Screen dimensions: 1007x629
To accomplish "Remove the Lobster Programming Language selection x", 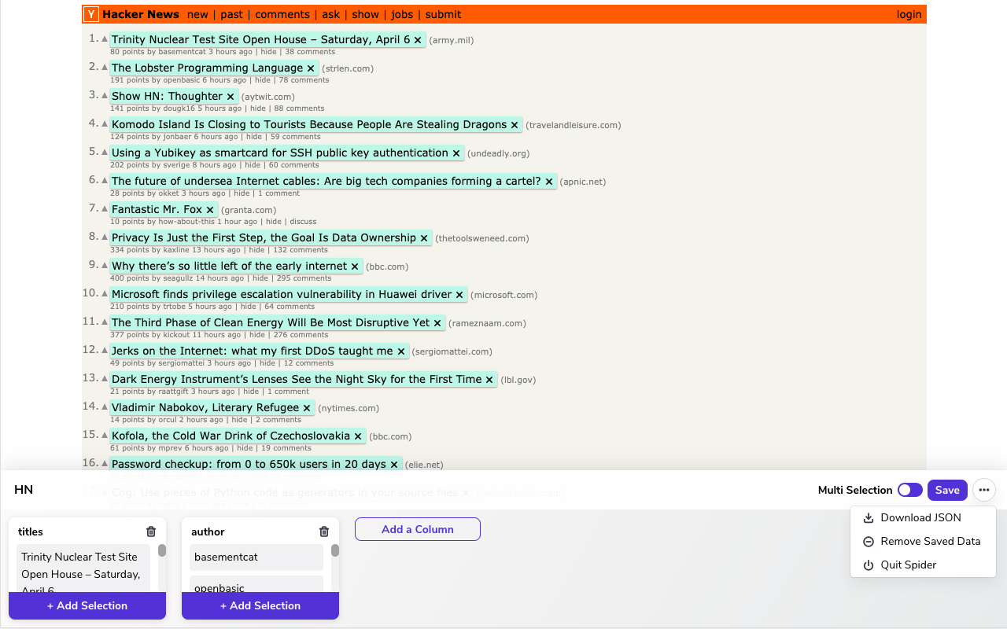I will pyautogui.click(x=311, y=68).
